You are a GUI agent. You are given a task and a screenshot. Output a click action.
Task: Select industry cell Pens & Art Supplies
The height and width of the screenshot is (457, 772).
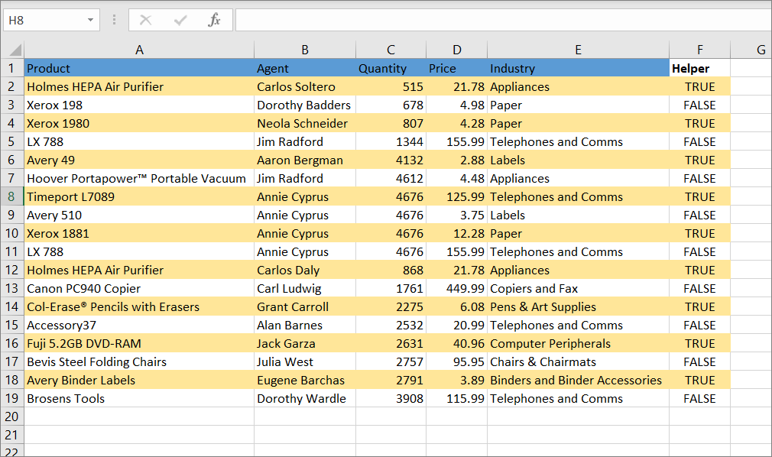pos(578,306)
